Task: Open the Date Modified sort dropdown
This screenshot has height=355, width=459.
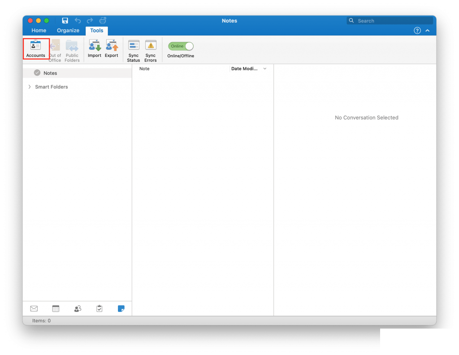Action: (249, 68)
